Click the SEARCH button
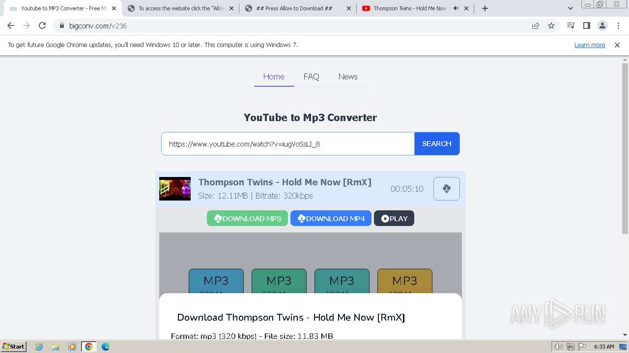 click(x=437, y=144)
